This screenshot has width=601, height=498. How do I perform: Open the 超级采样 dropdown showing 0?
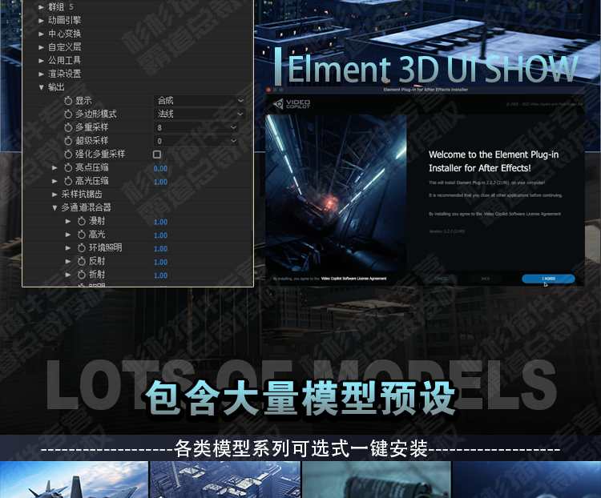point(196,141)
